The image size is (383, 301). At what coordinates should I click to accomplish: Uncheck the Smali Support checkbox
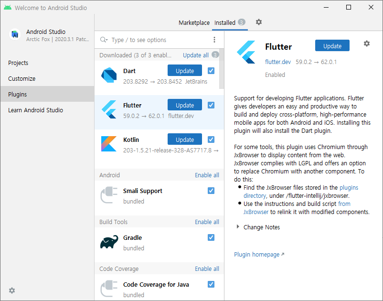211,191
